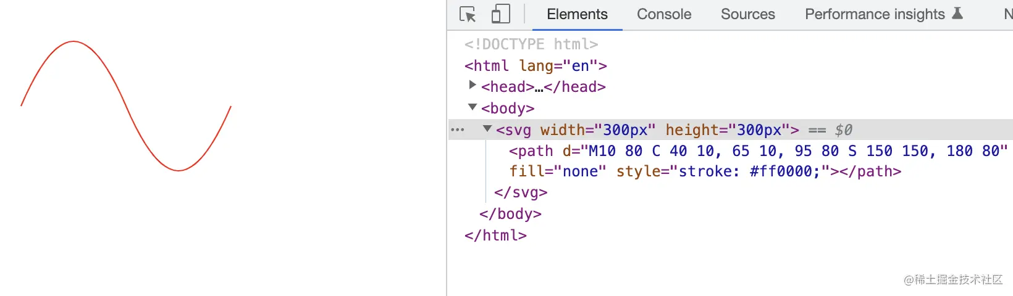The image size is (1013, 296).
Task: Select the <!DOCTYPE html> line
Action: pyautogui.click(x=531, y=44)
